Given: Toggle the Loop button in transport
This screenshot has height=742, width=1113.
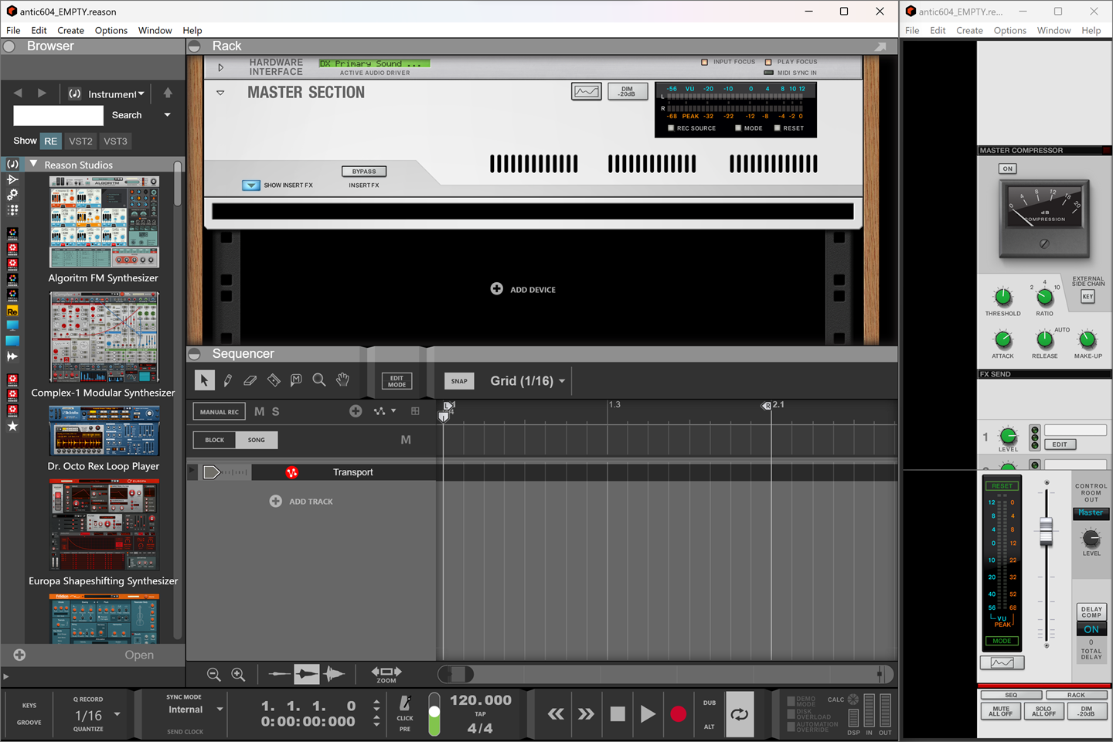Looking at the screenshot, I should (740, 714).
